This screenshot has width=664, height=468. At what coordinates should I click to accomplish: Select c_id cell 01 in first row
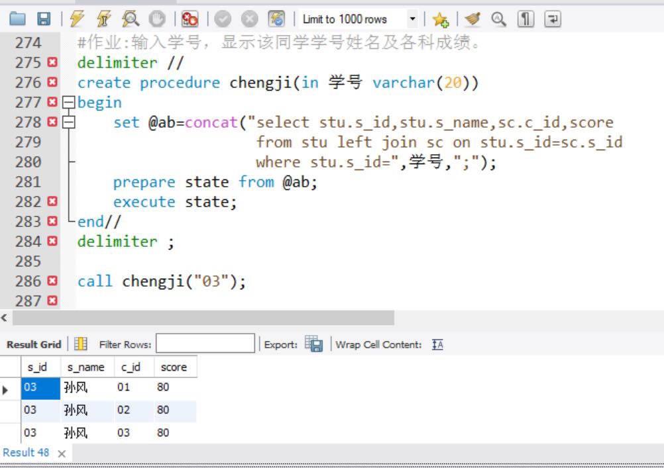134,388
